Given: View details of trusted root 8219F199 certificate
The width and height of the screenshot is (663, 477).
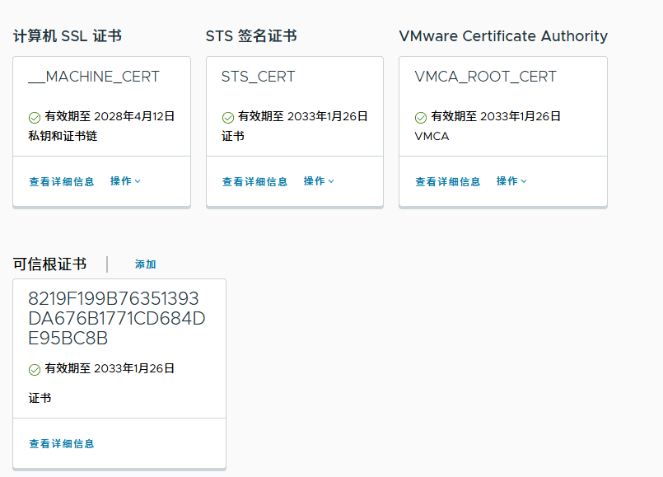Looking at the screenshot, I should [x=61, y=443].
